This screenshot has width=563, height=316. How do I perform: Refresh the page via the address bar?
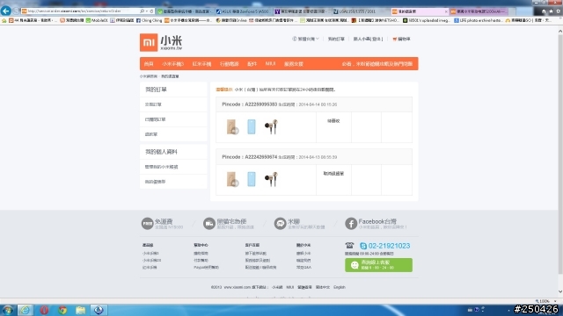click(x=151, y=11)
